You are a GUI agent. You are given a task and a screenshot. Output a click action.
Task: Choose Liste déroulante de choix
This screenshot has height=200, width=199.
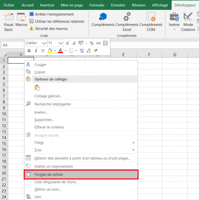click(81, 182)
